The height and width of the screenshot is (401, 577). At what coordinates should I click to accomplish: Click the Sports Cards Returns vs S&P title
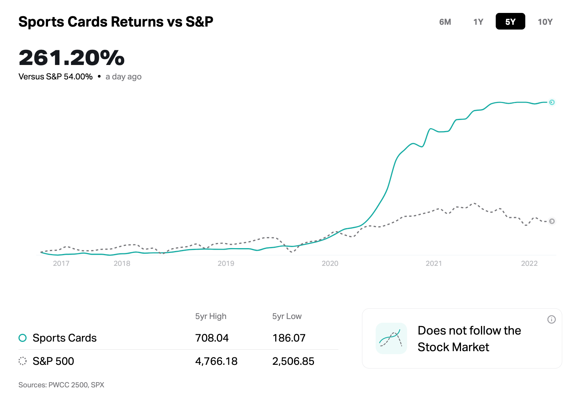[x=116, y=21]
